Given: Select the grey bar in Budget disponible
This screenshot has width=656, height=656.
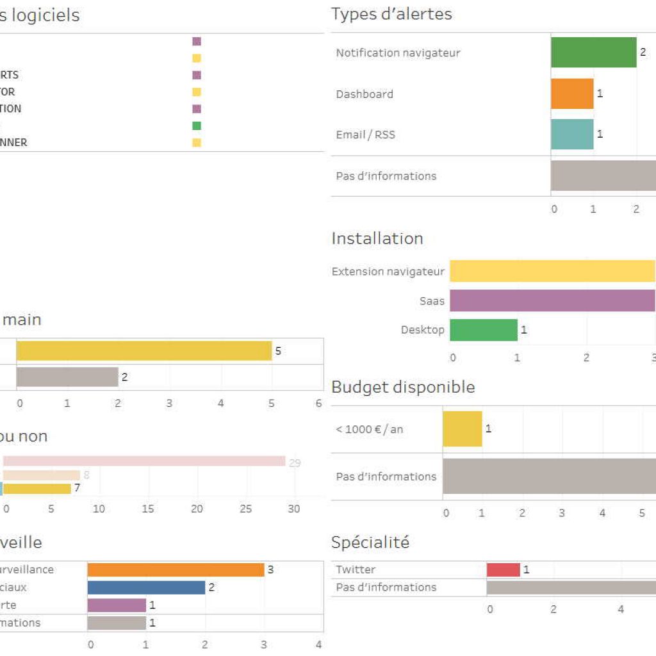Looking at the screenshot, I should coord(549,476).
